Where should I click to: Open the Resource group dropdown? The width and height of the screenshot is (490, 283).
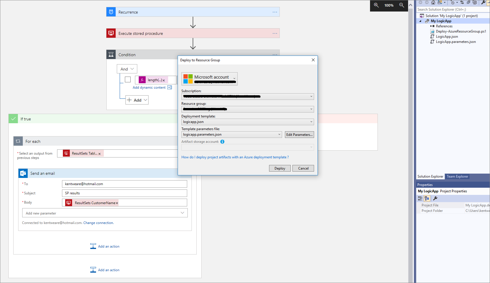click(x=247, y=109)
